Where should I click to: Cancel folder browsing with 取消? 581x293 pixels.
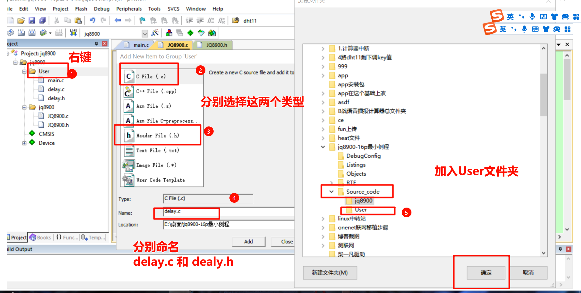[x=528, y=273]
